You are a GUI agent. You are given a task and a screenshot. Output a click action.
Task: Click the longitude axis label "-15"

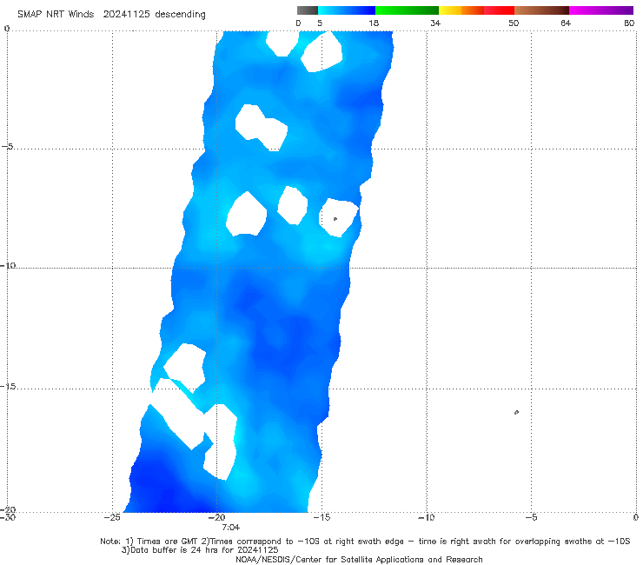(x=321, y=517)
